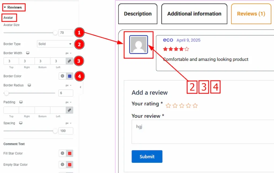Open global colors globe for Fill Star Color
This screenshot has width=274, height=173.
pyautogui.click(x=62, y=153)
